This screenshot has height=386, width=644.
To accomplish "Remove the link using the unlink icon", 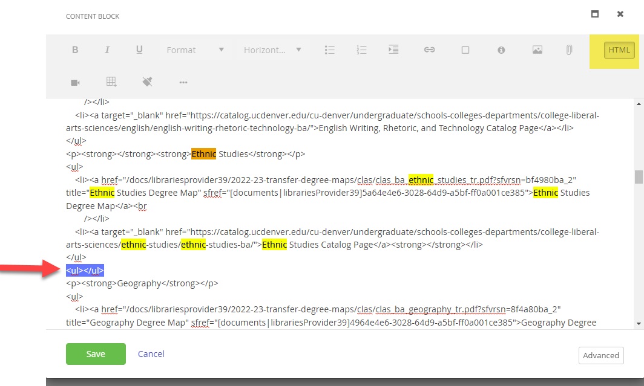I will pyautogui.click(x=147, y=81).
